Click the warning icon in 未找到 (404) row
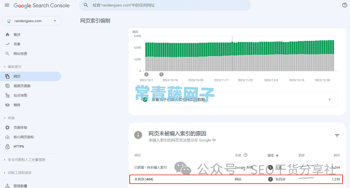Viewport: 350px width, 188px height. coord(270,179)
